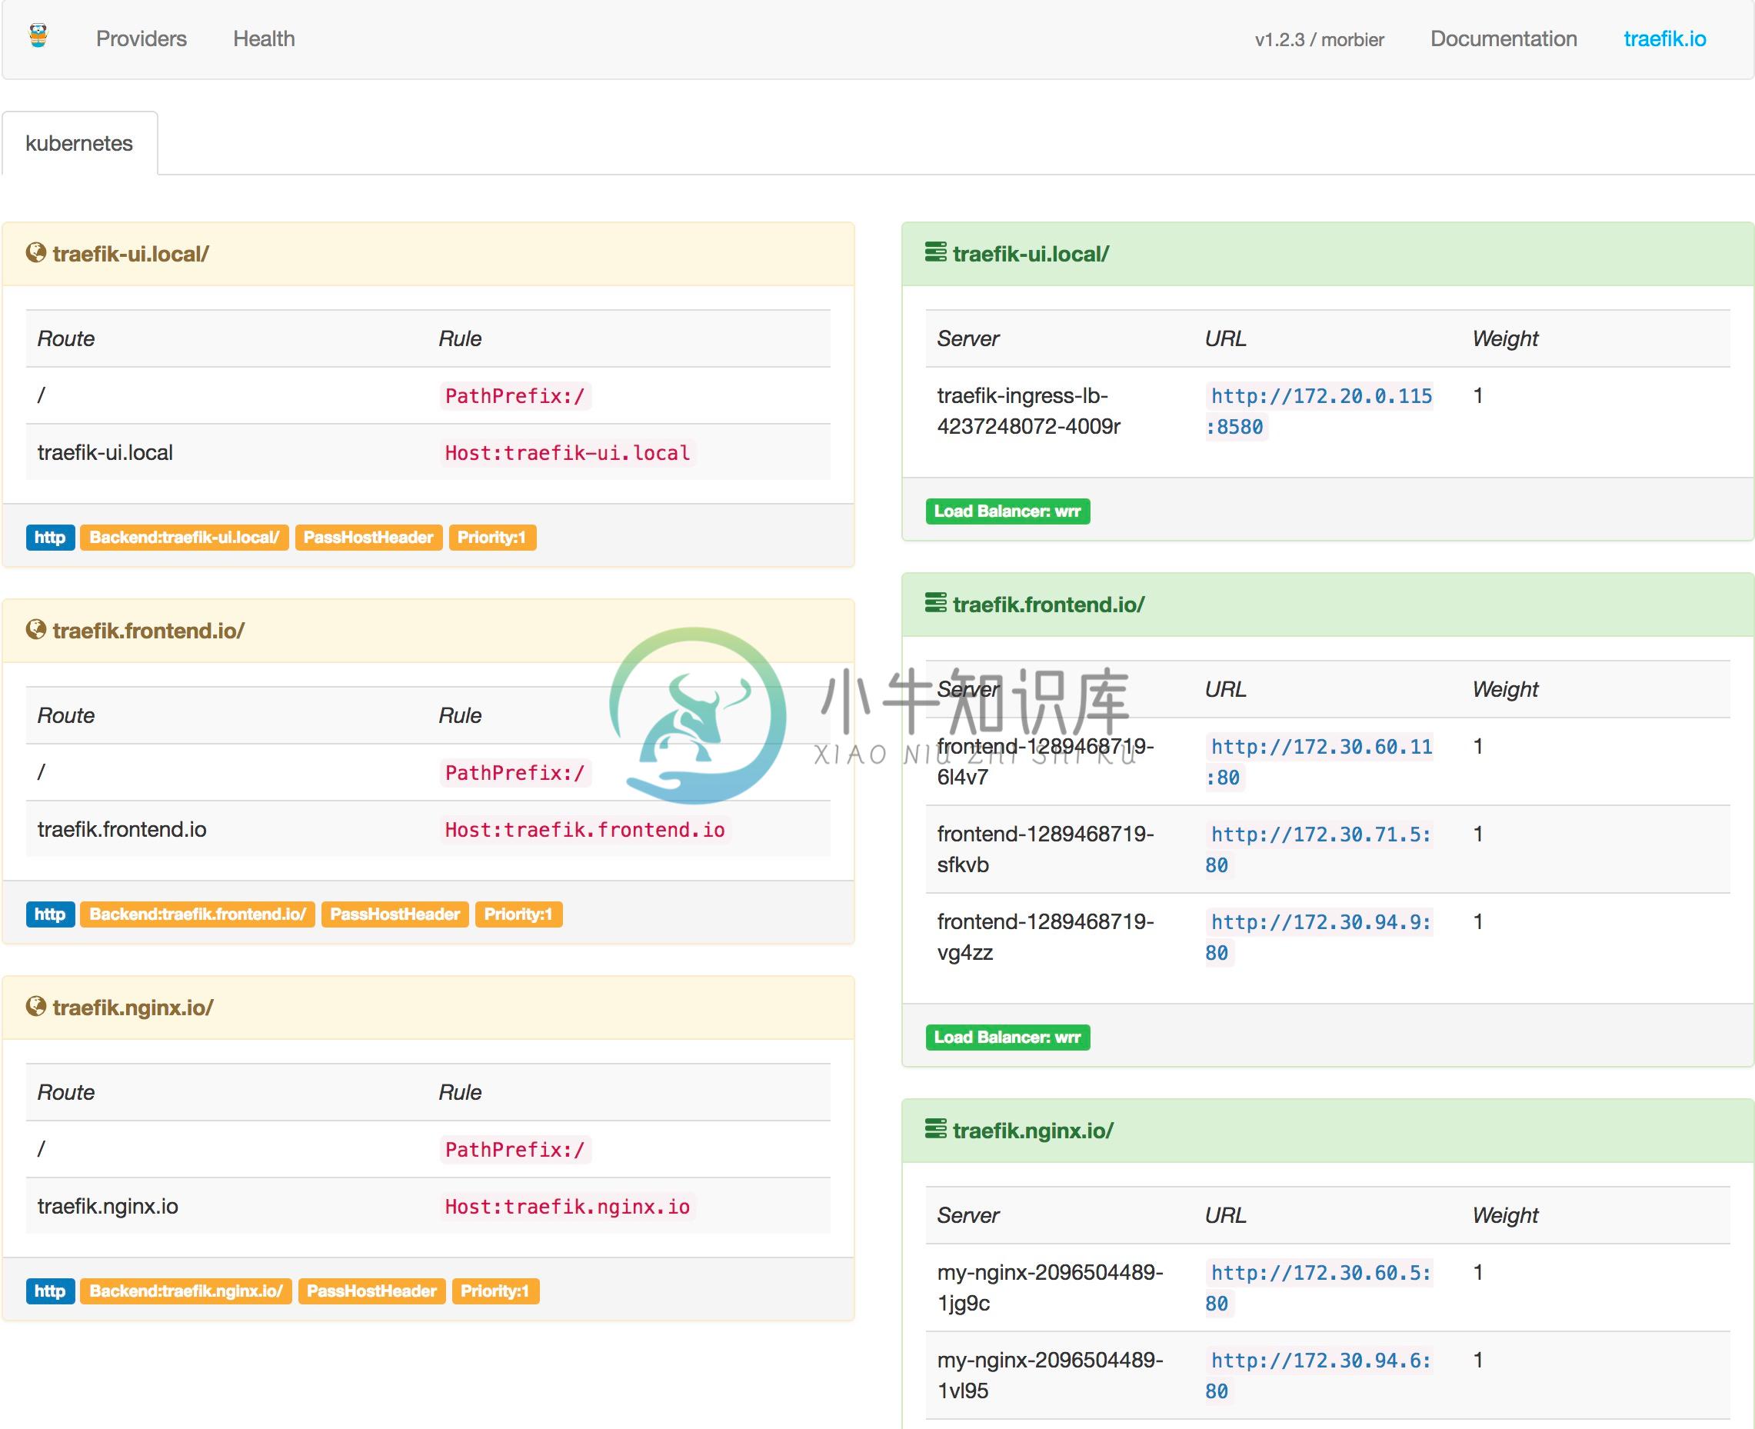Click http badge under traefik.frontend.io frontend

(50, 914)
